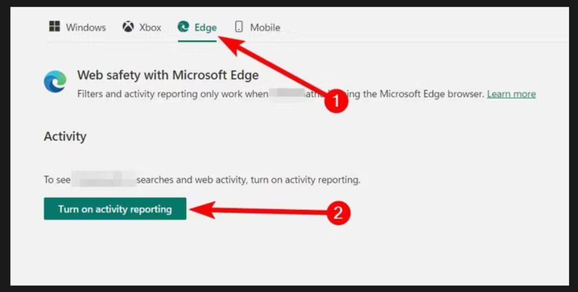Click the Activity section heading
The width and height of the screenshot is (578, 292).
pyautogui.click(x=65, y=136)
